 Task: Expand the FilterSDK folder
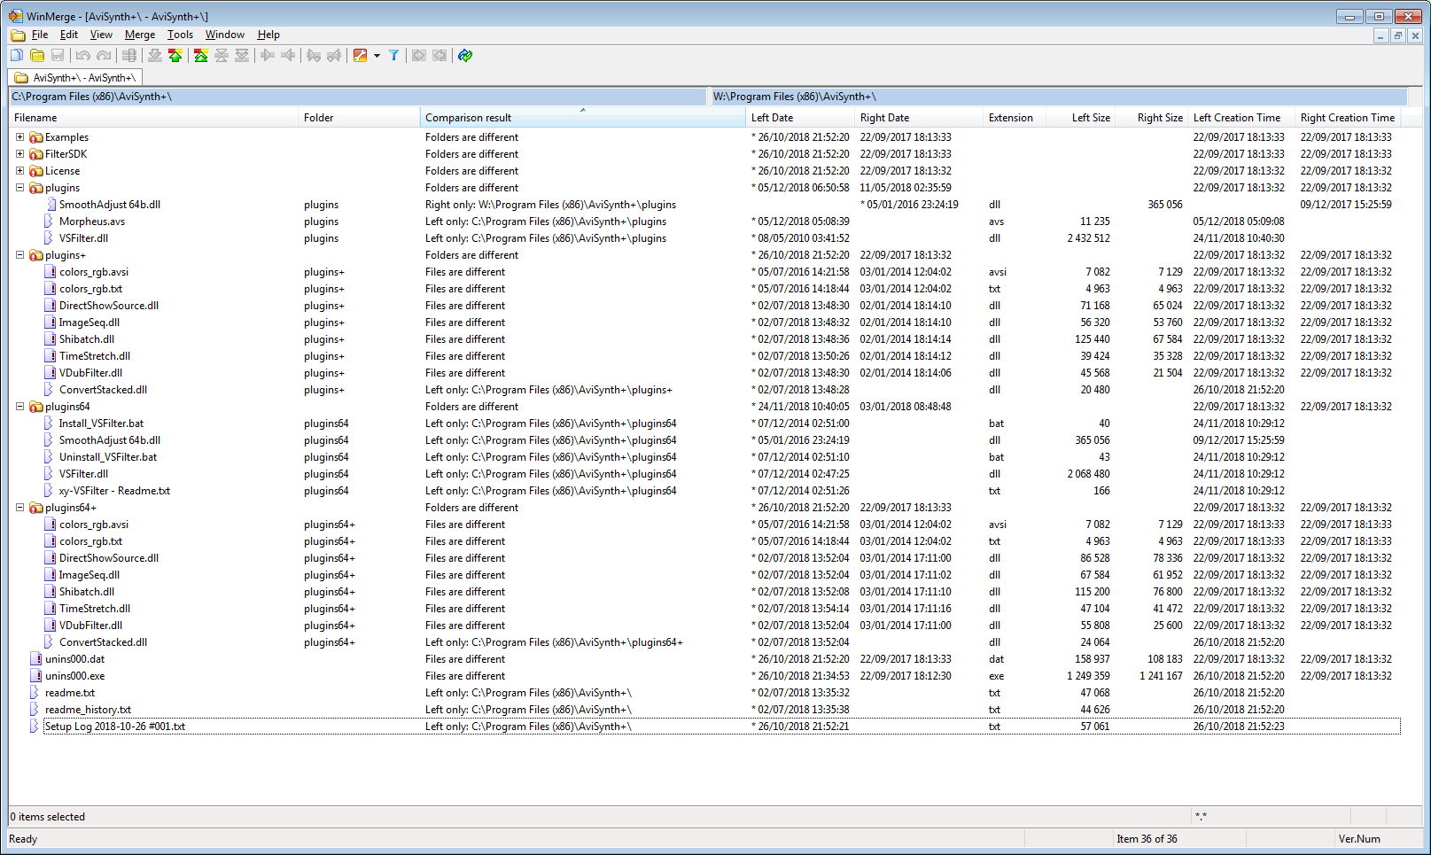19,154
